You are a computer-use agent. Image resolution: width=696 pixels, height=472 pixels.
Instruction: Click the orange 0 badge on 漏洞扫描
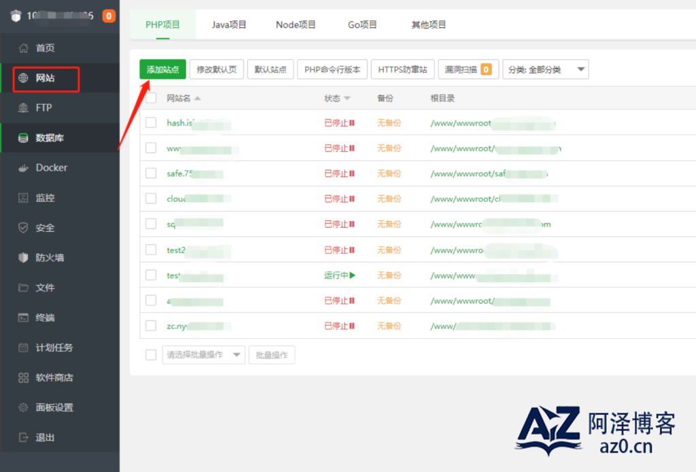[x=486, y=69]
